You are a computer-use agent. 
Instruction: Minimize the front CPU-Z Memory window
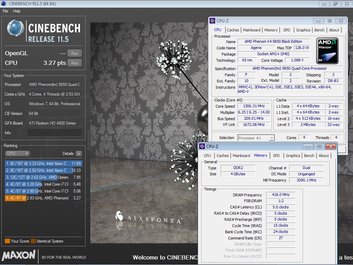(x=308, y=146)
